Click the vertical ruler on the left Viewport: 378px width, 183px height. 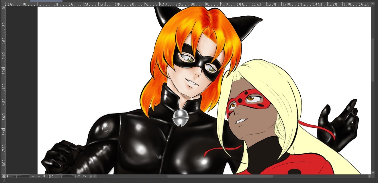coord(3,90)
